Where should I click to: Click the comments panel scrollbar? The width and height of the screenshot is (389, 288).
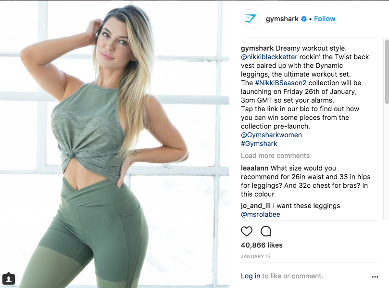[387, 71]
